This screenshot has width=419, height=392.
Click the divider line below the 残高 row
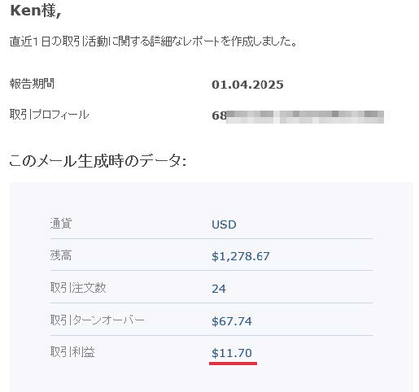click(212, 271)
